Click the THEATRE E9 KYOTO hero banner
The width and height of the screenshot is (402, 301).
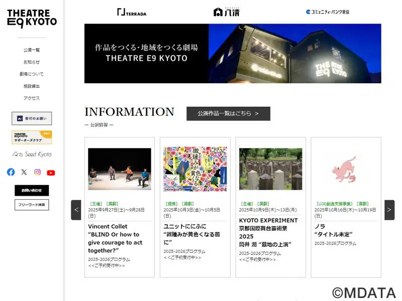(x=233, y=54)
